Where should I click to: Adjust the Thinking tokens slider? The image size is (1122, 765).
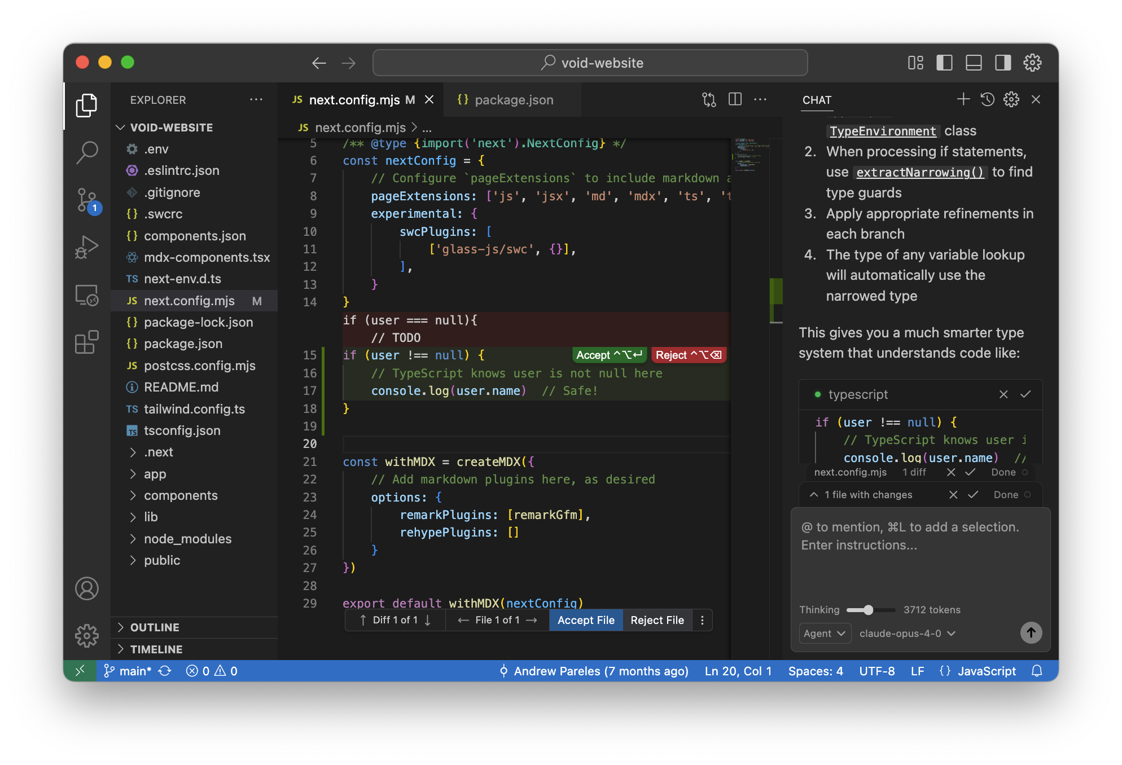tap(868, 610)
